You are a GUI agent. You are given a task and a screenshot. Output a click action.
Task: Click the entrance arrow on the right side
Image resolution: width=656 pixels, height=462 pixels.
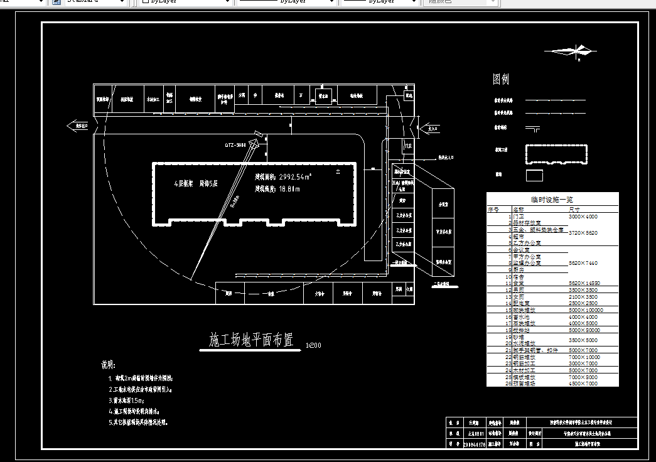click(429, 129)
